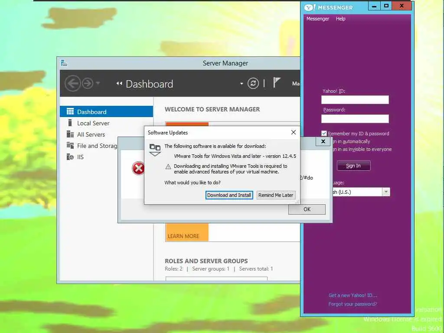The height and width of the screenshot is (333, 444).
Task: Click the 'Roles: 2' text
Action: (173, 269)
